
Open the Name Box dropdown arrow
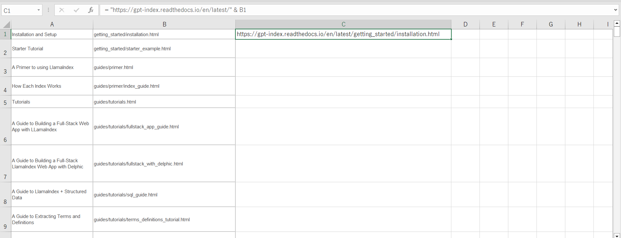(39, 10)
